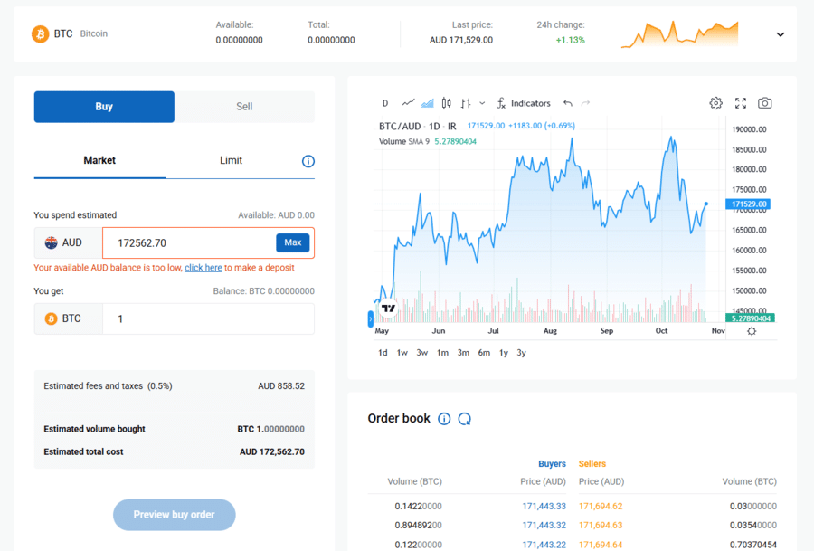814x551 pixels.
Task: Click the Bitcoin logo icon in header
Action: 40,33
